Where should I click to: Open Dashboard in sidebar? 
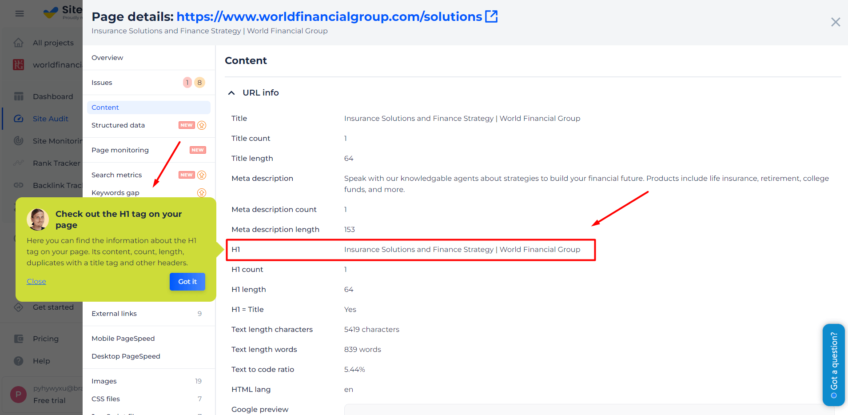click(53, 96)
